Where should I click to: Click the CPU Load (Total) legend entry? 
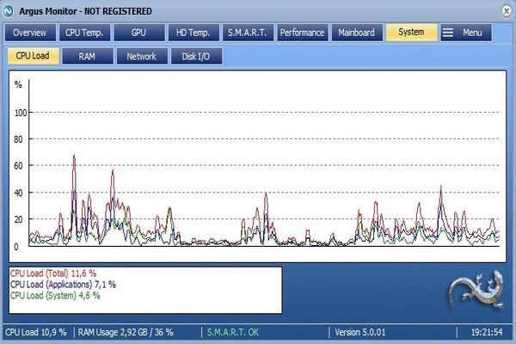tap(59, 273)
